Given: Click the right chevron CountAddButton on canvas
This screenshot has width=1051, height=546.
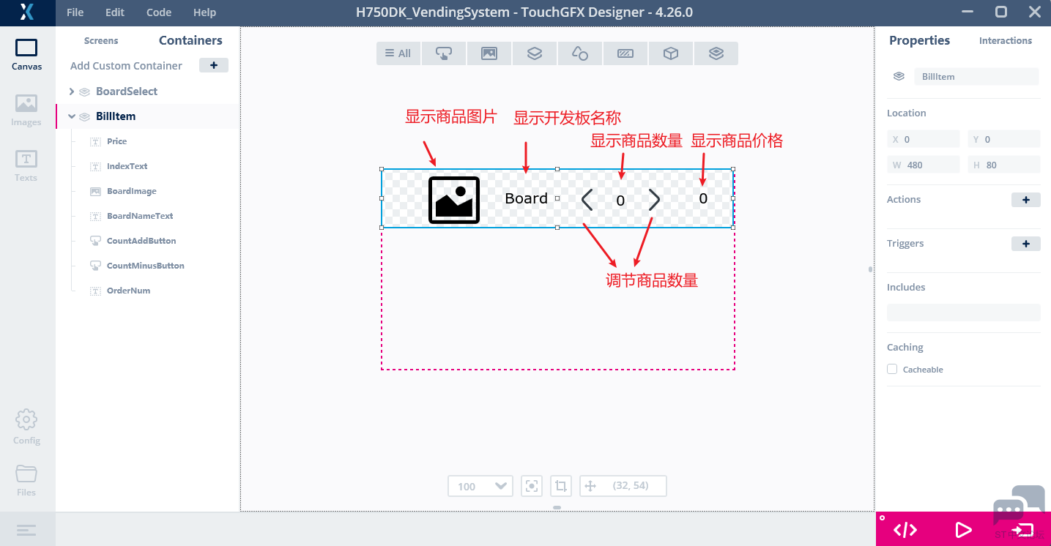Looking at the screenshot, I should point(654,199).
